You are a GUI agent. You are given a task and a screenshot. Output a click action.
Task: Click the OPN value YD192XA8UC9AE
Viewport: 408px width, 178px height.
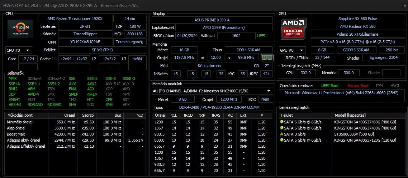point(85,42)
